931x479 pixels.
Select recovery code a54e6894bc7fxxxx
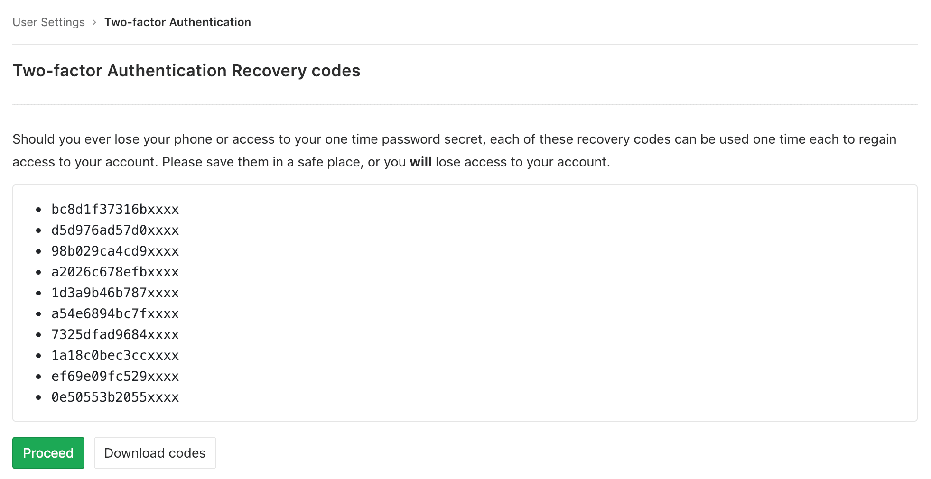click(x=115, y=313)
